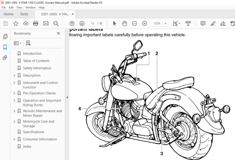Click the find current bookmark icon
Viewport: 235px width, 160px height.
point(28,43)
